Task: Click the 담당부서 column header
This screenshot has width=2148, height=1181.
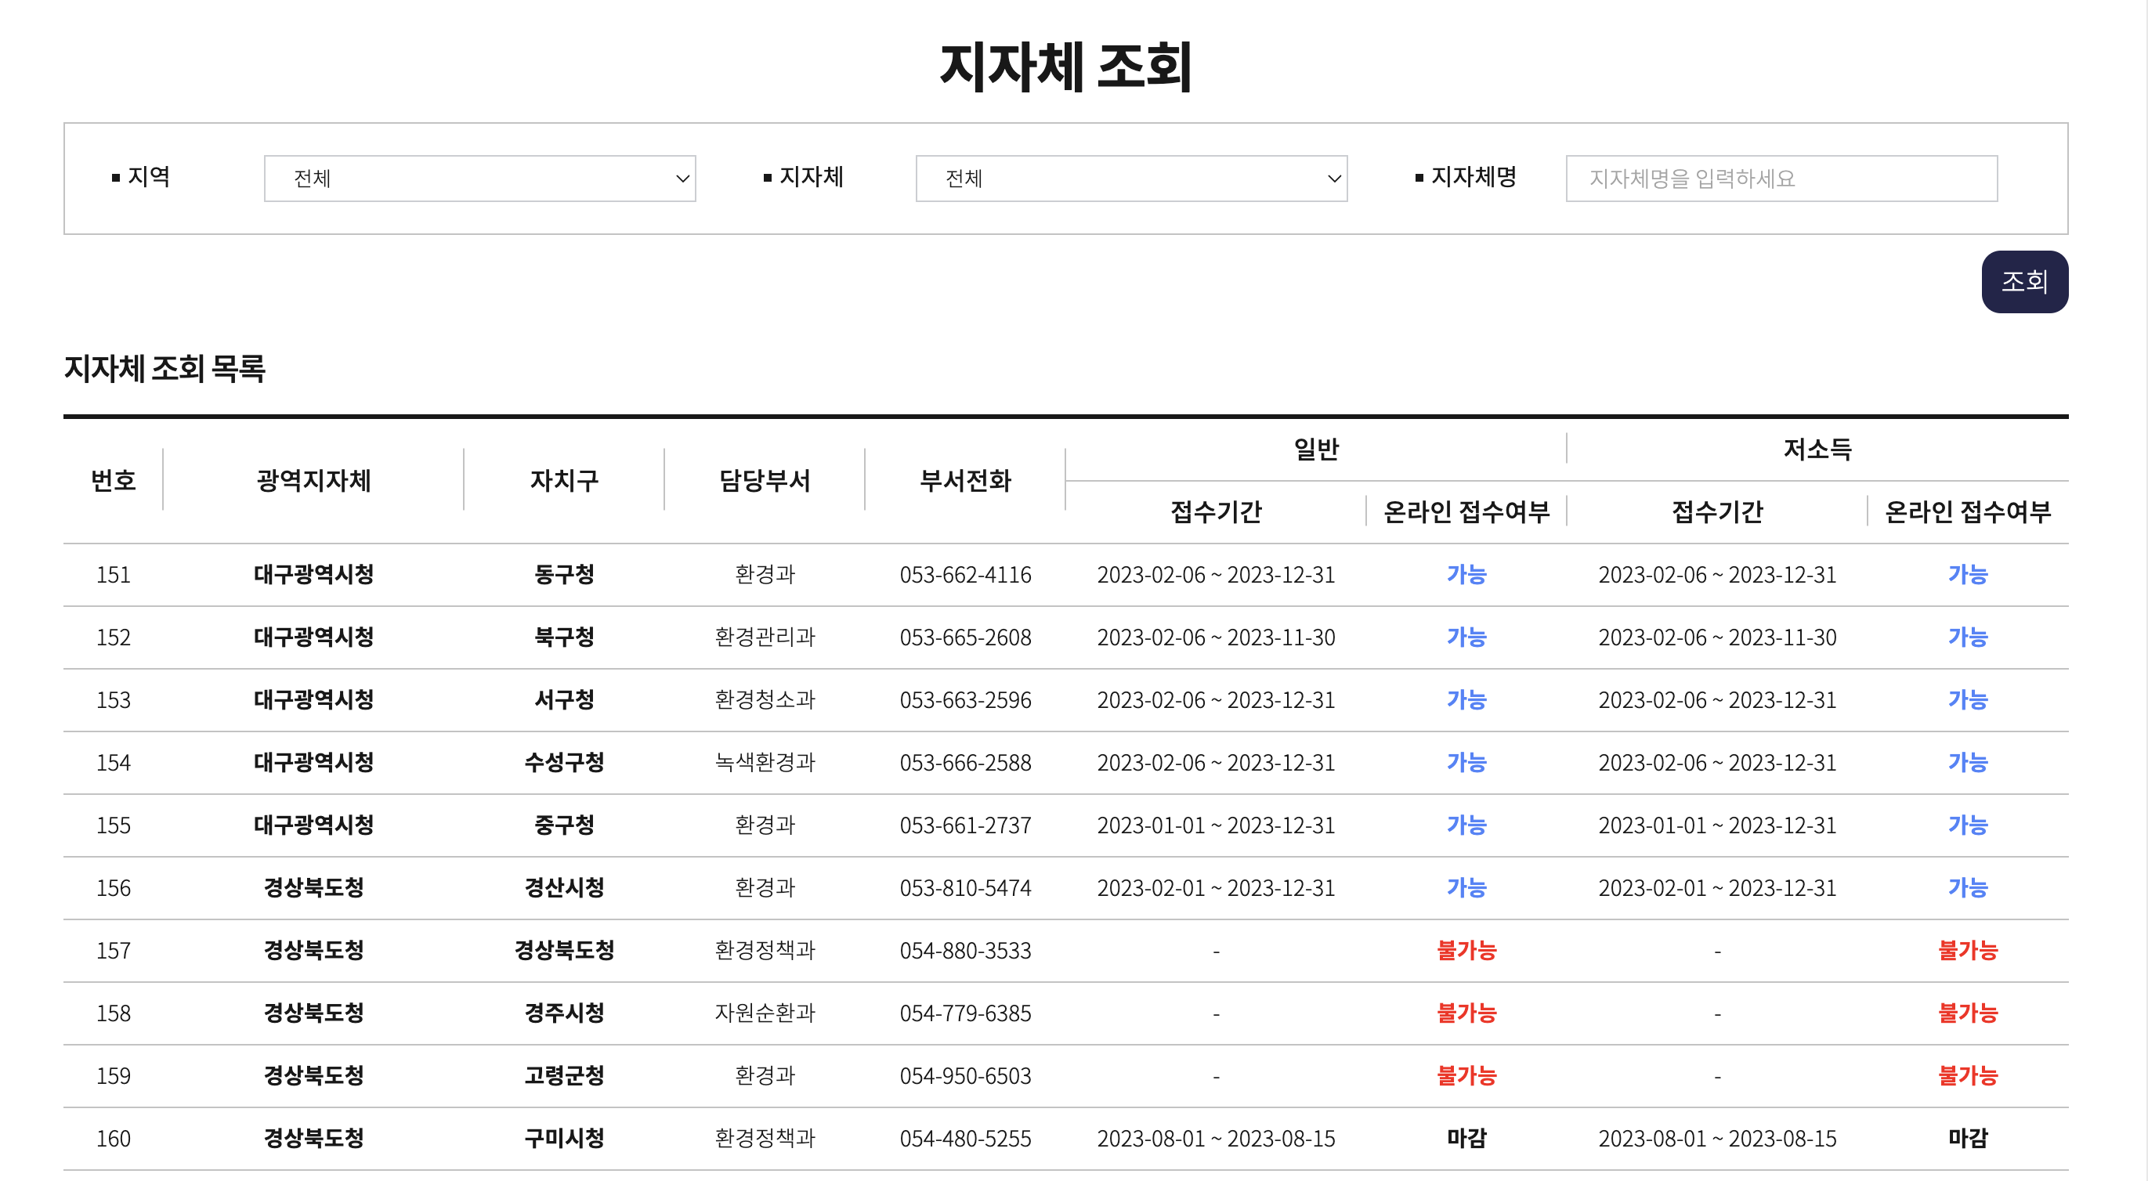Action: click(765, 480)
